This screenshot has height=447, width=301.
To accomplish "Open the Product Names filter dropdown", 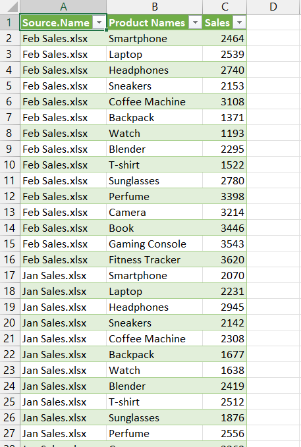I will click(x=195, y=22).
